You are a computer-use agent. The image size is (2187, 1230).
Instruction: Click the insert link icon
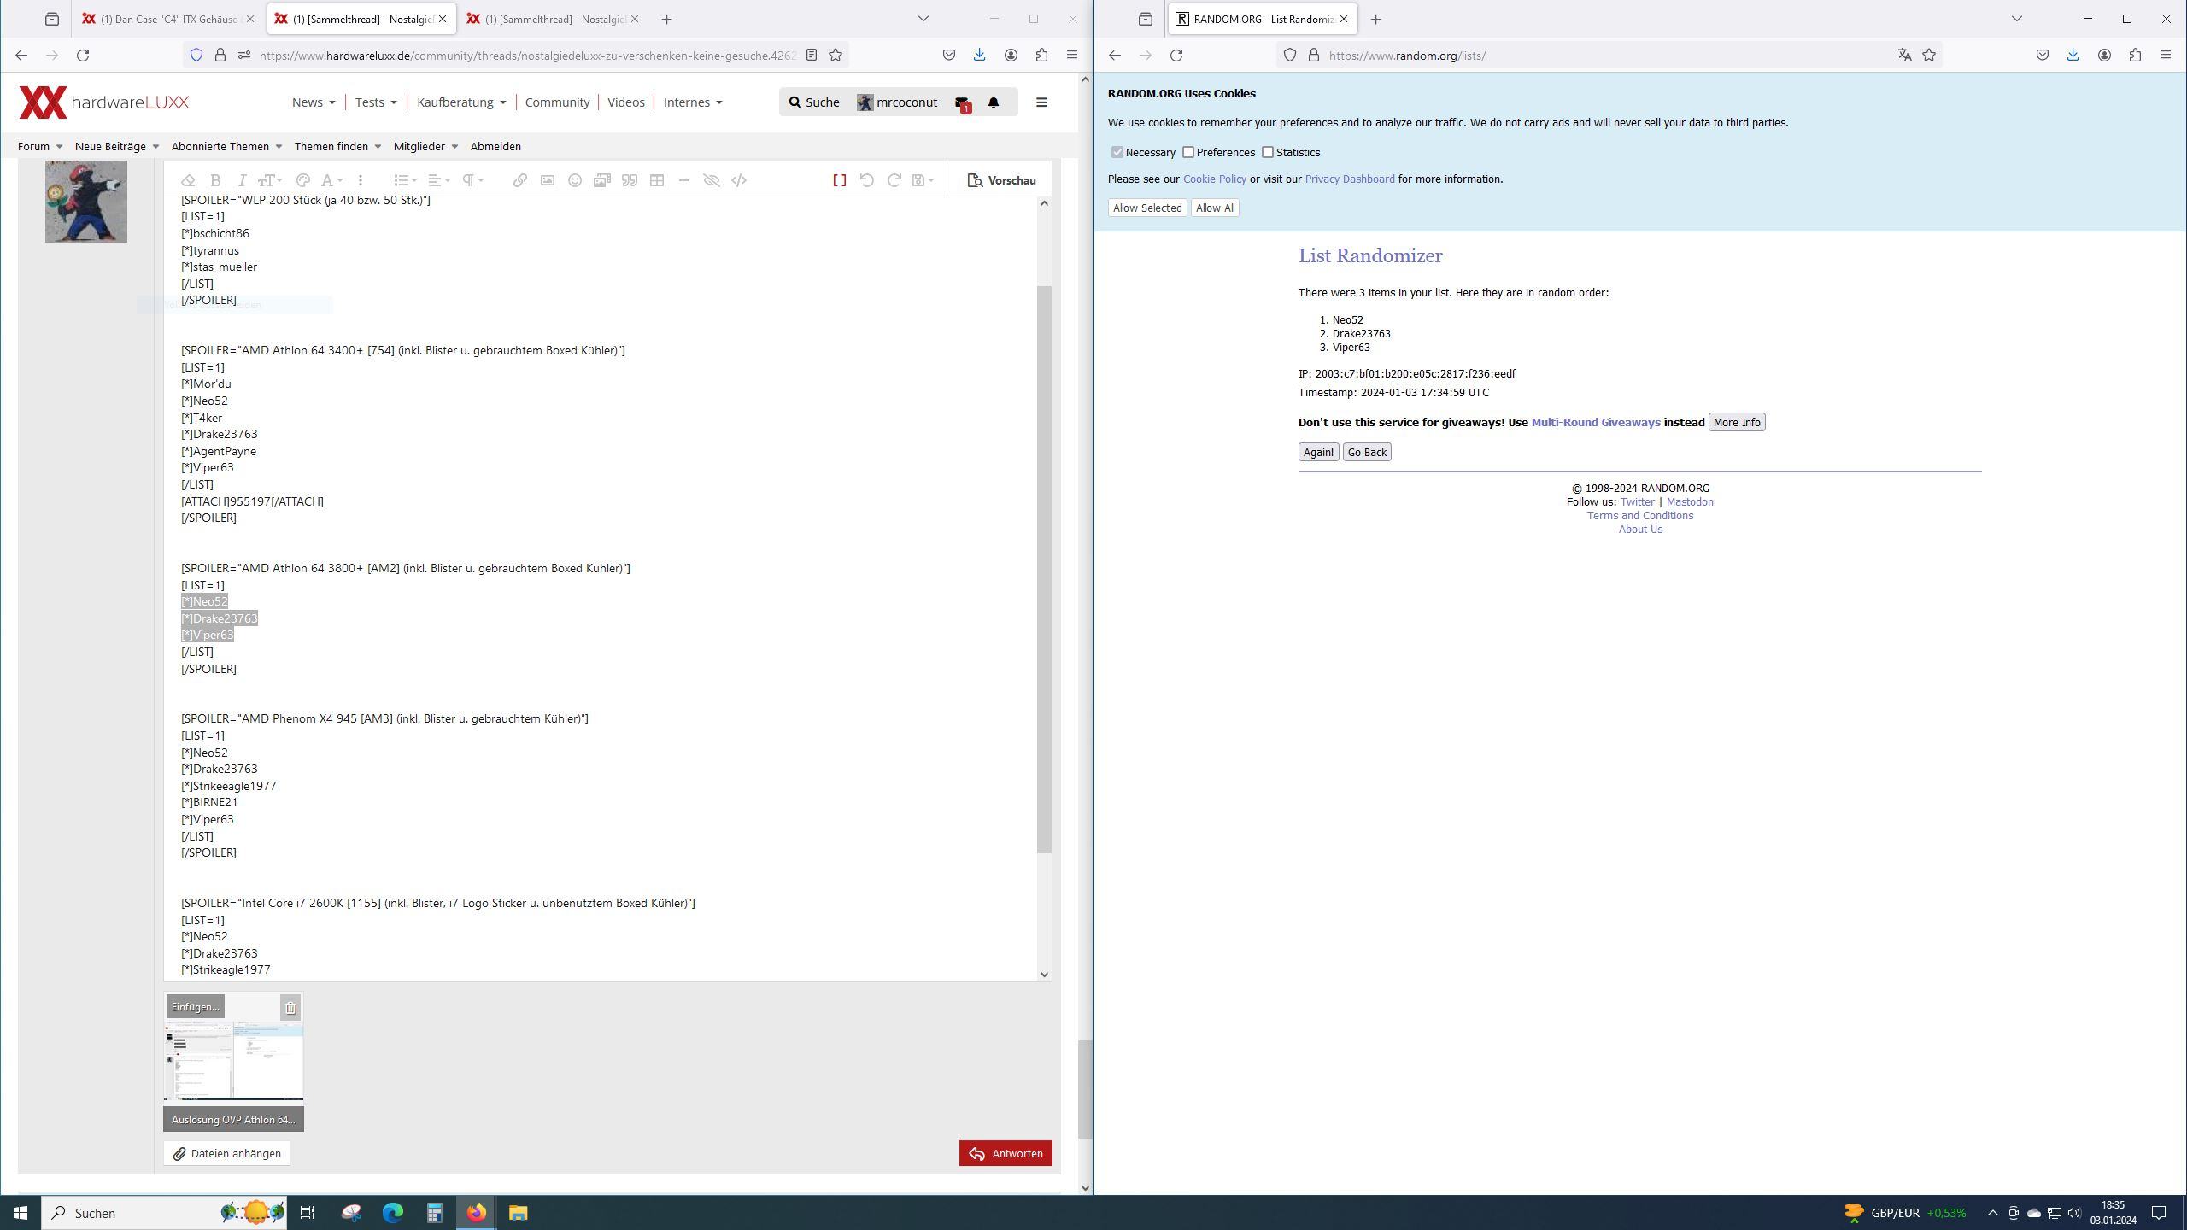click(519, 180)
